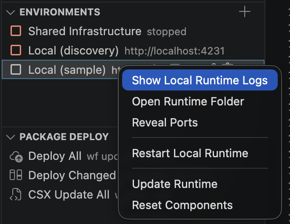Choose Update Runtime menu entry
The width and height of the screenshot is (290, 224).
(200, 184)
